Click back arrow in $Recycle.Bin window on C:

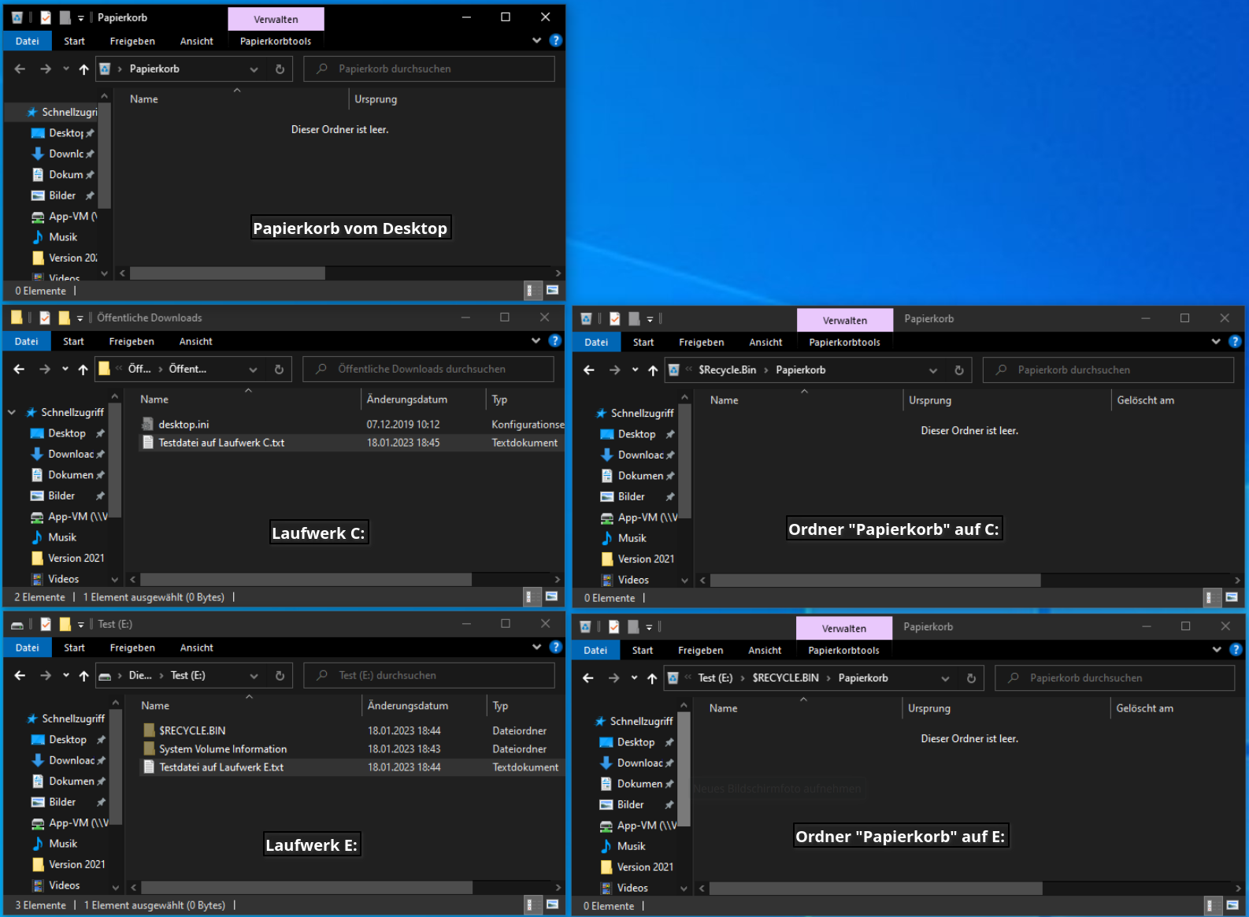(x=589, y=370)
